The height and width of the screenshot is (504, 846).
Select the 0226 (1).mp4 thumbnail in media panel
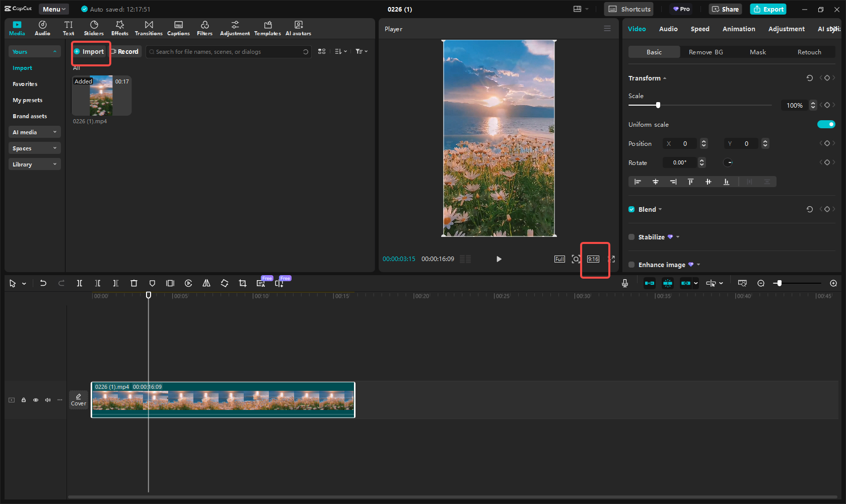click(x=101, y=96)
